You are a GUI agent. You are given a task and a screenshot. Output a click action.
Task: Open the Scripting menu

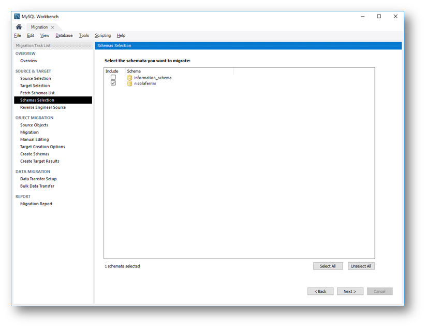coord(102,35)
